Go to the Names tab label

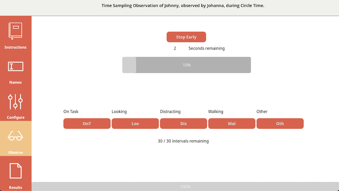click(16, 82)
